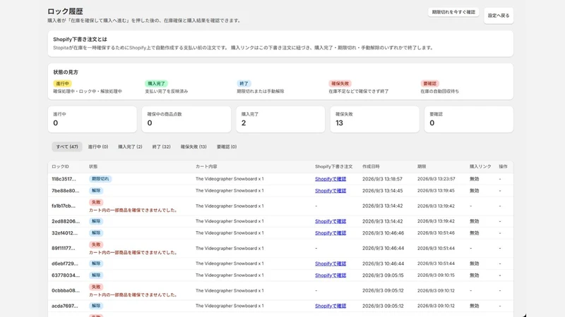Click the 失敗 badge in row fa1b17cb

pos(96,202)
